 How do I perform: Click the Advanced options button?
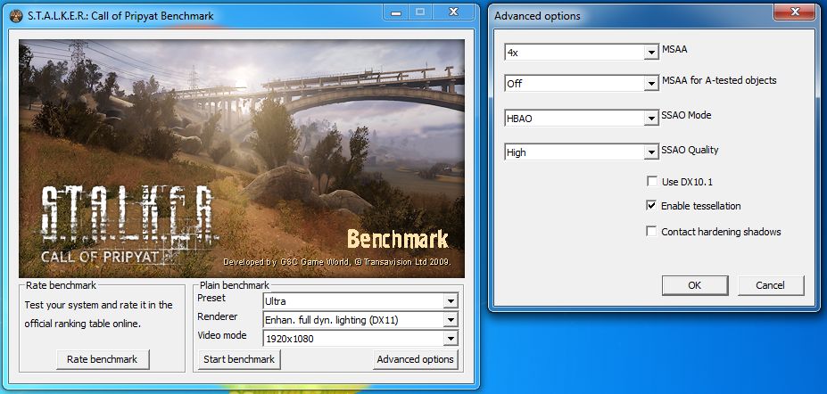tap(415, 359)
